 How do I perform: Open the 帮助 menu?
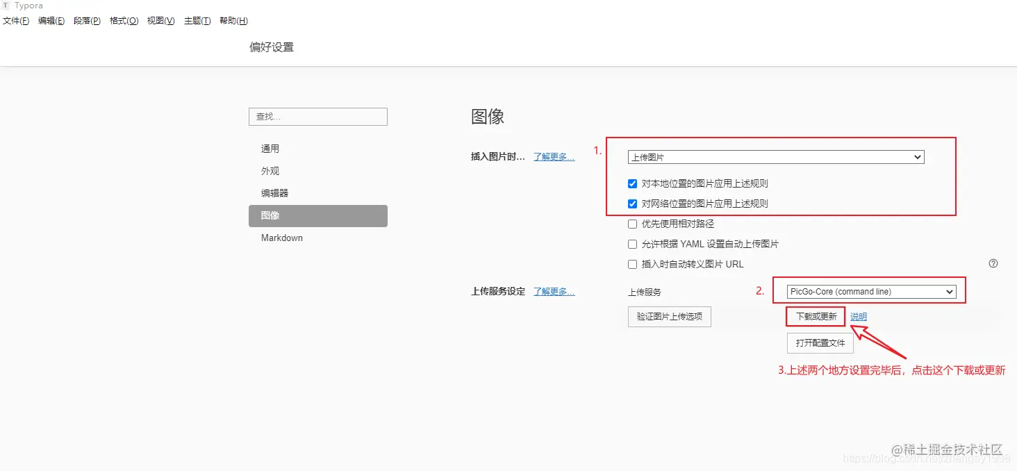click(x=233, y=20)
